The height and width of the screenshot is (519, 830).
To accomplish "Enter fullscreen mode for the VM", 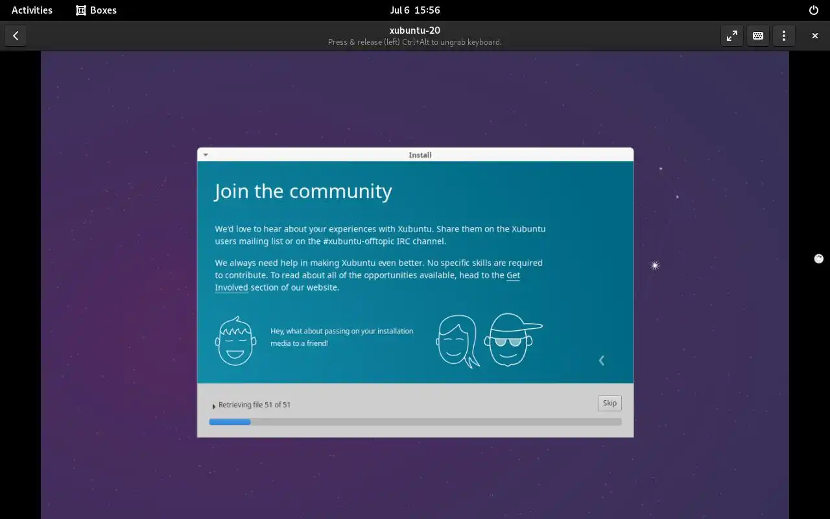I will pyautogui.click(x=732, y=36).
